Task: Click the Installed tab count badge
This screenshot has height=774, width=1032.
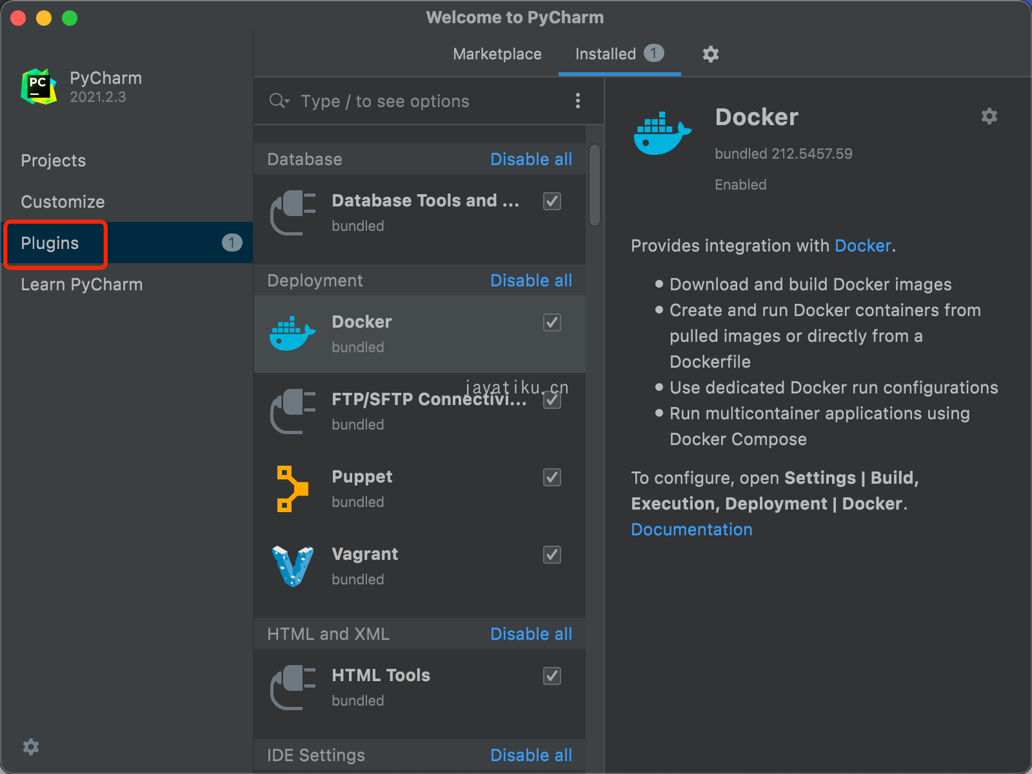Action: (653, 53)
